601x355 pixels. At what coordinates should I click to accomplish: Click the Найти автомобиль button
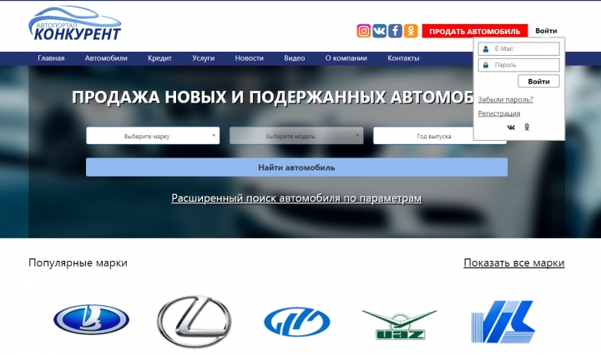(296, 167)
